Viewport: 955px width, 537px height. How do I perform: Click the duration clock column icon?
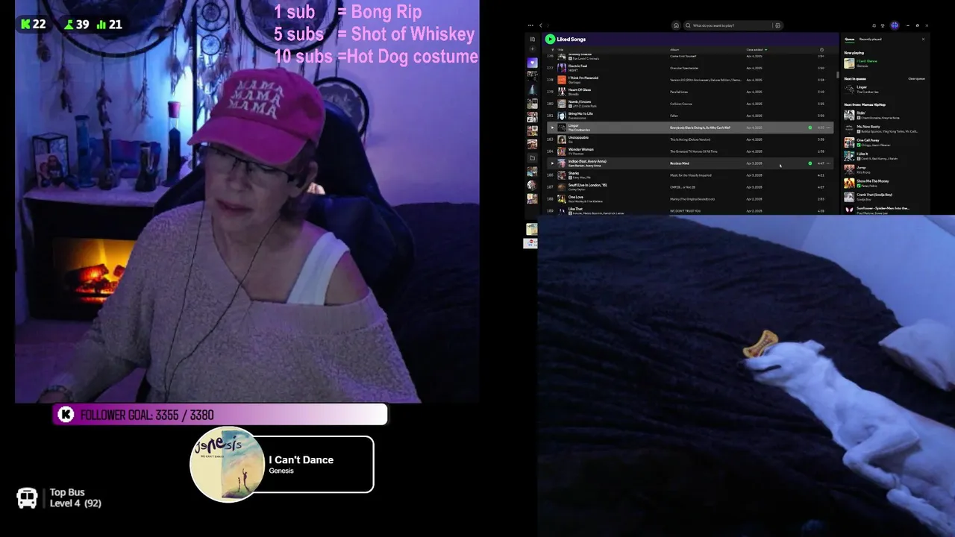821,50
